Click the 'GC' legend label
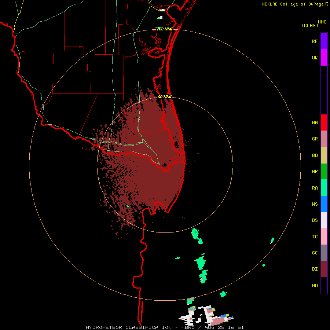Screen dimensions: 330x330 [315, 253]
